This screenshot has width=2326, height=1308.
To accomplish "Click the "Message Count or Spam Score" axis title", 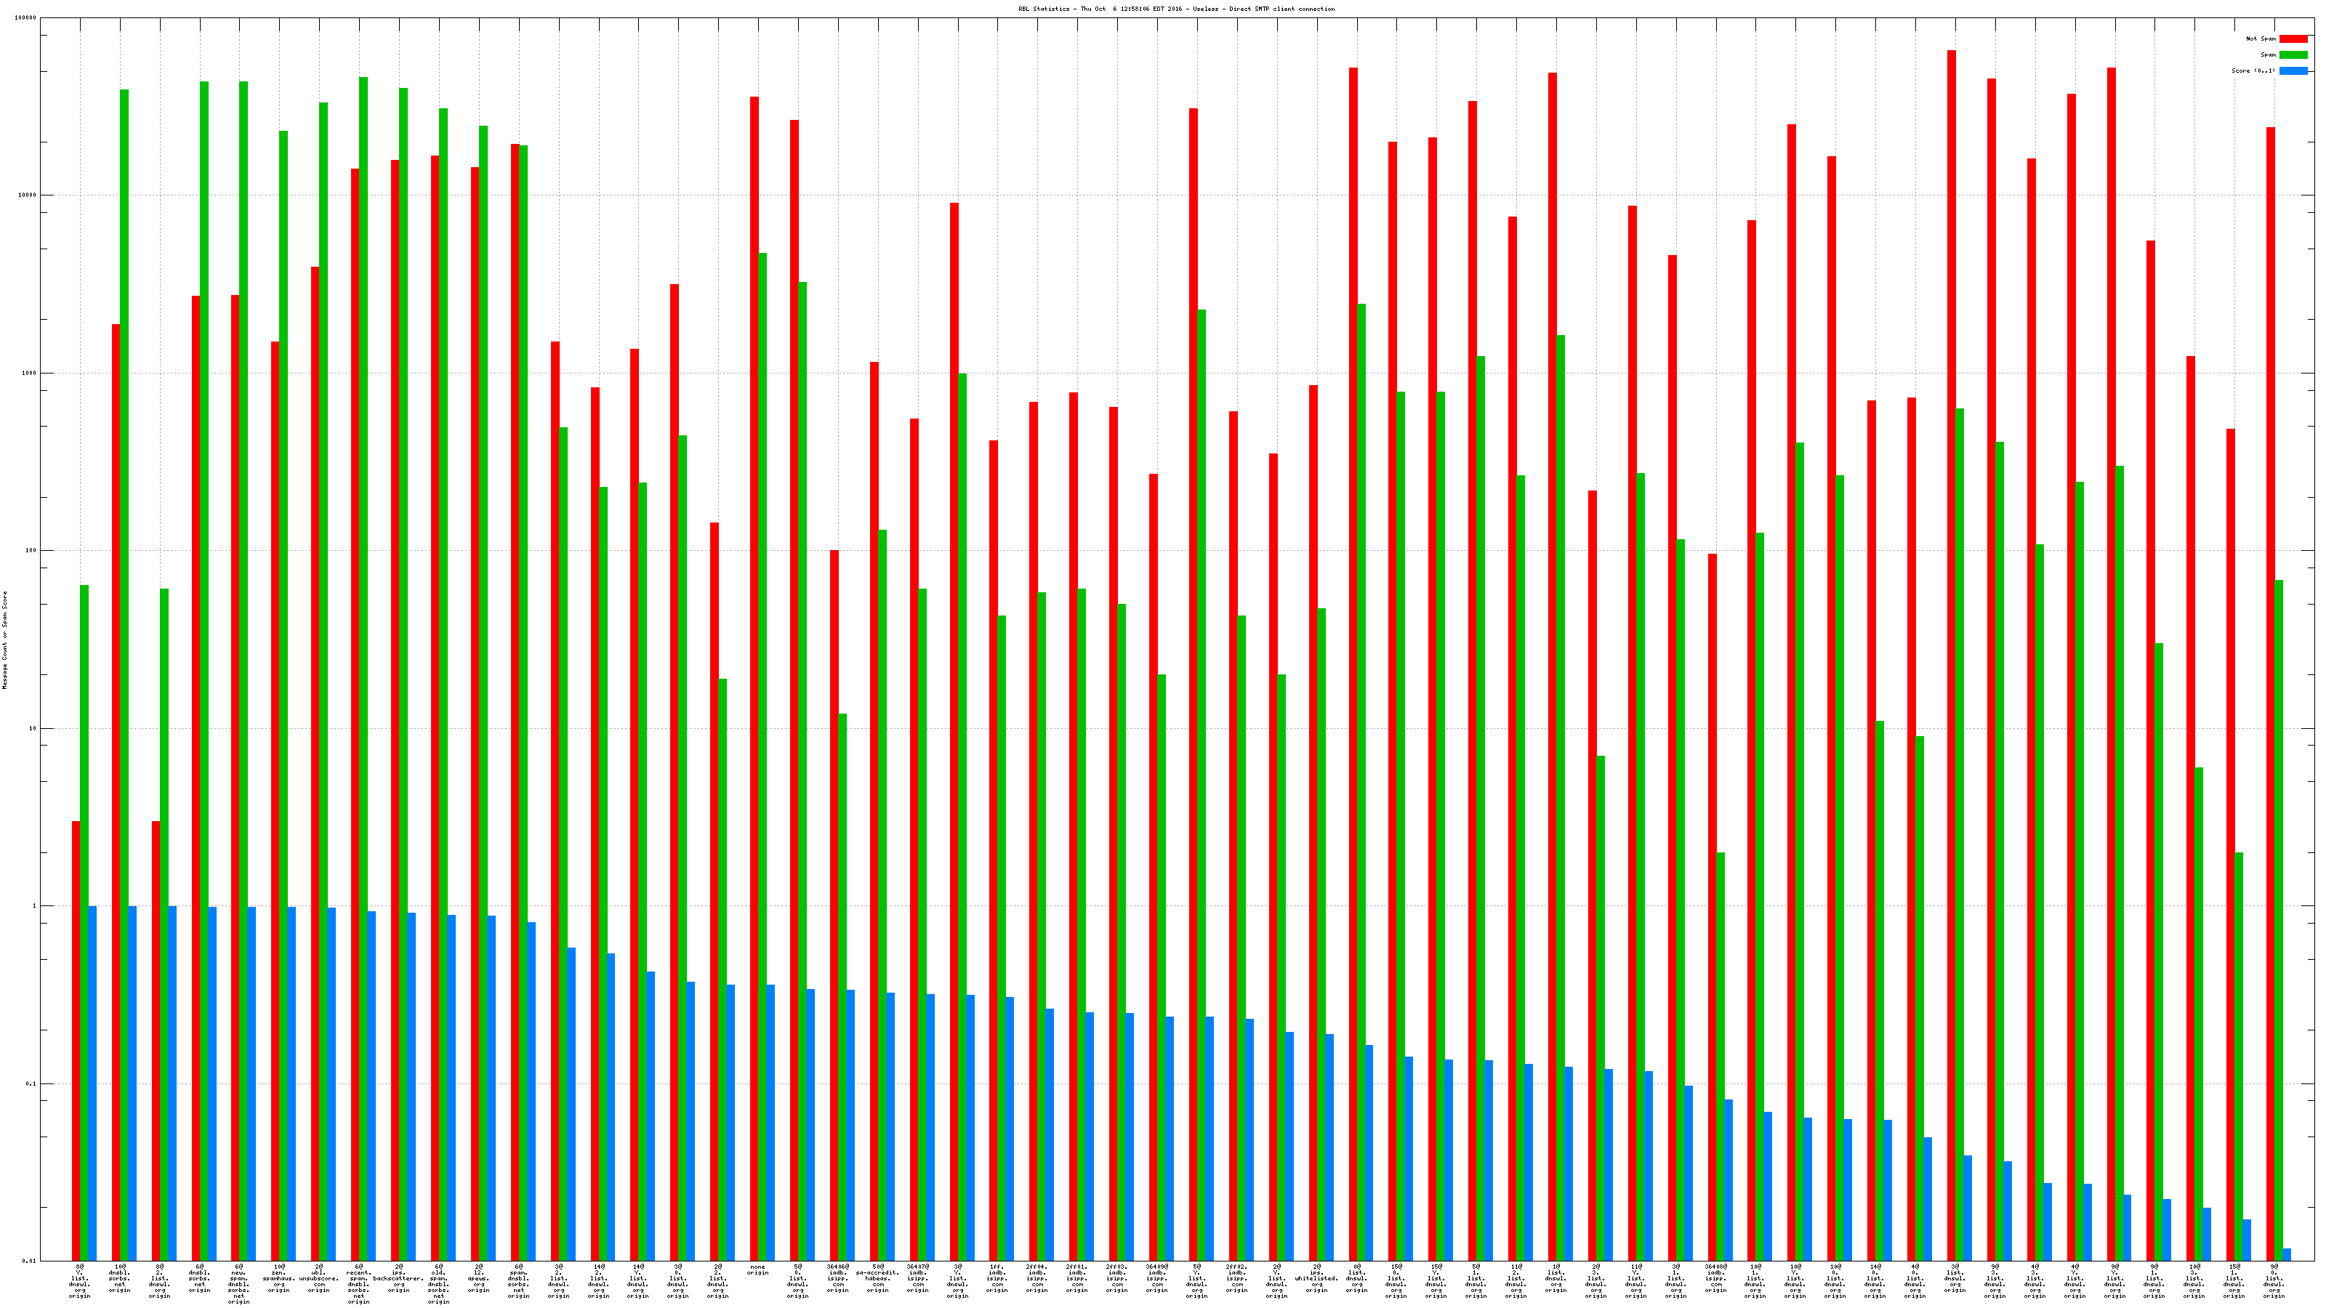I will [x=4, y=640].
